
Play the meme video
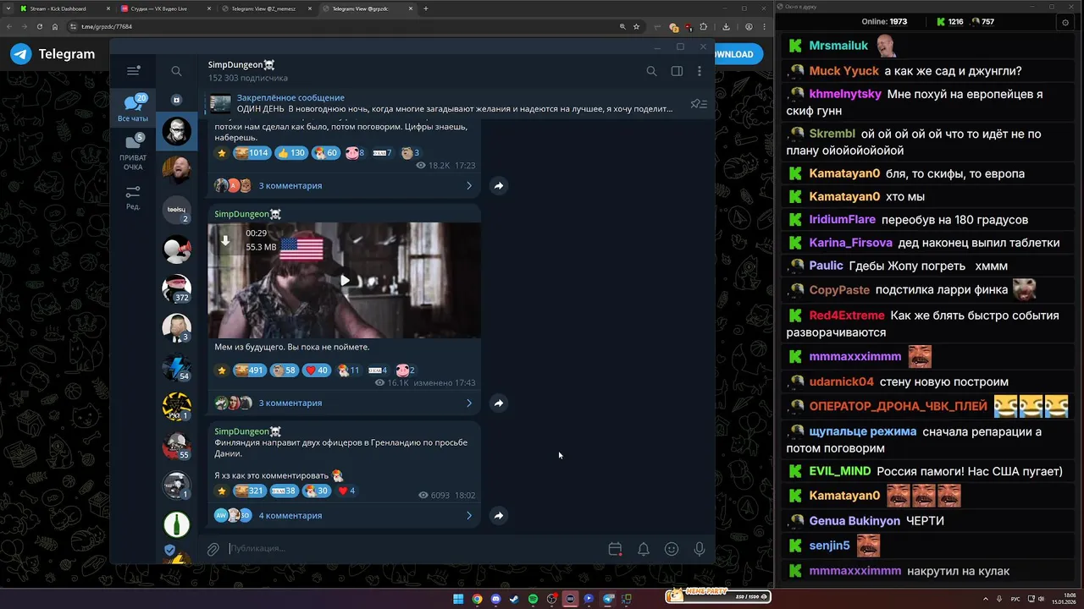click(345, 280)
